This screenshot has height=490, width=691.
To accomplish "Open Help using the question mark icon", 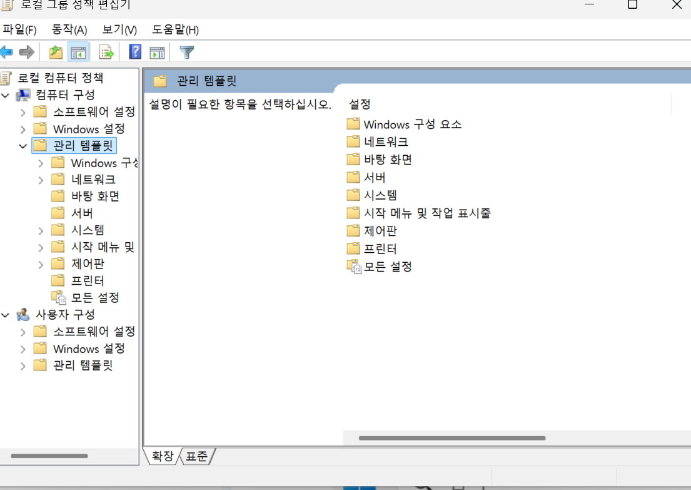I will (134, 51).
